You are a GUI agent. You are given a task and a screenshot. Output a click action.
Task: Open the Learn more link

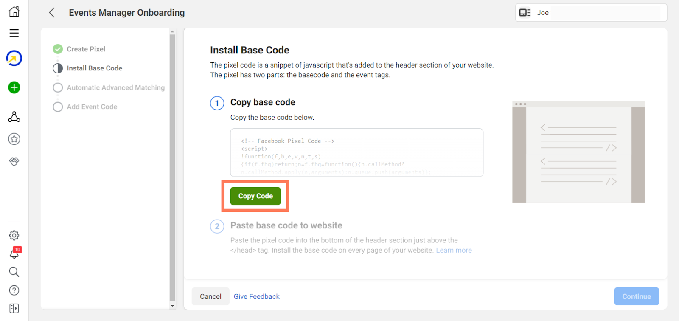[x=454, y=251]
